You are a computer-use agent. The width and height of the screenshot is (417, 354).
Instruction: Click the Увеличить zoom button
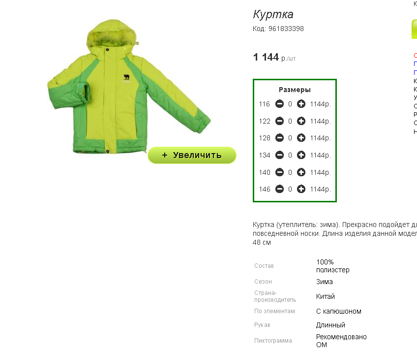(192, 155)
